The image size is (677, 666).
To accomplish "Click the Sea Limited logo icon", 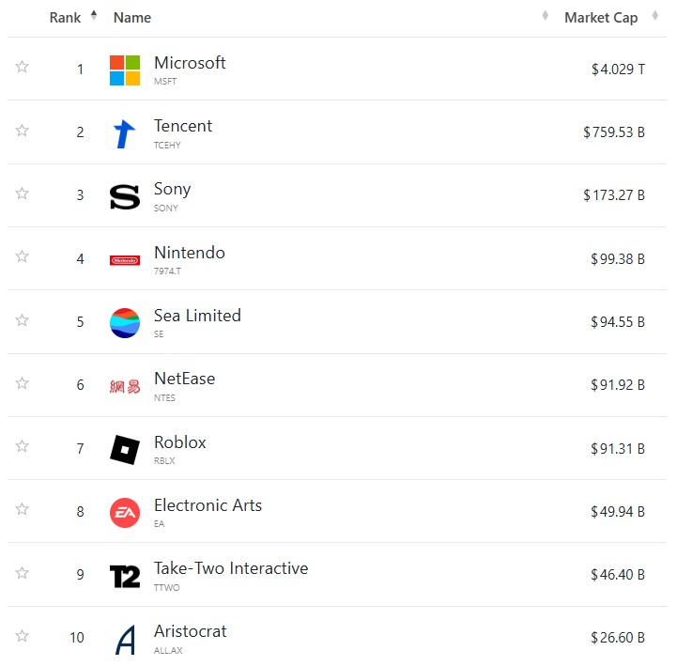I will (x=124, y=323).
